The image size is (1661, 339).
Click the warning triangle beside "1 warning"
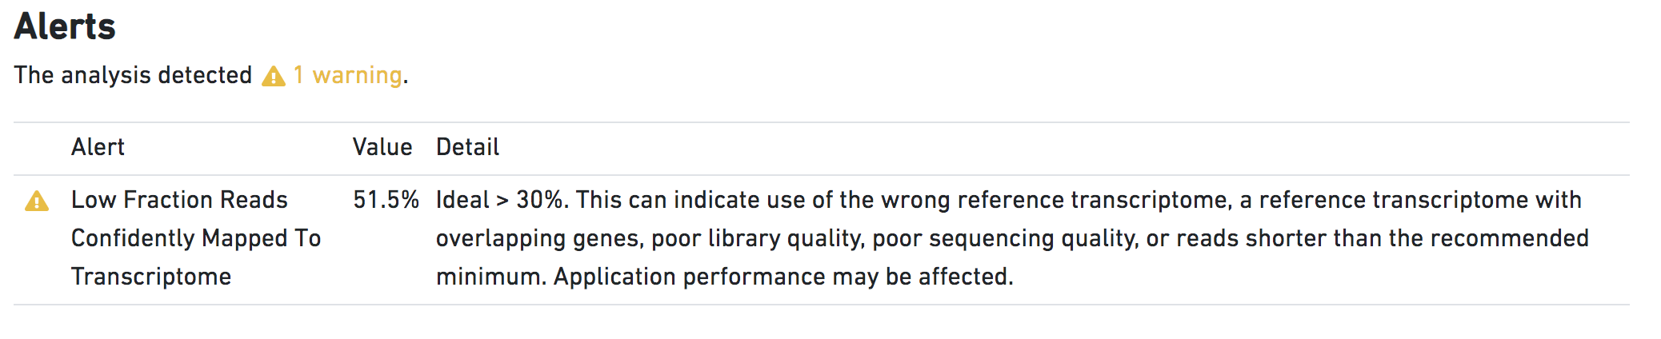[x=274, y=76]
